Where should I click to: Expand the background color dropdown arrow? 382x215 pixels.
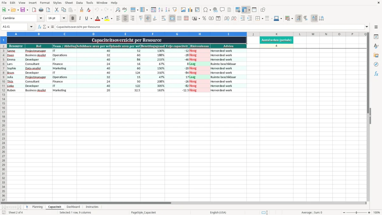pos(111,18)
